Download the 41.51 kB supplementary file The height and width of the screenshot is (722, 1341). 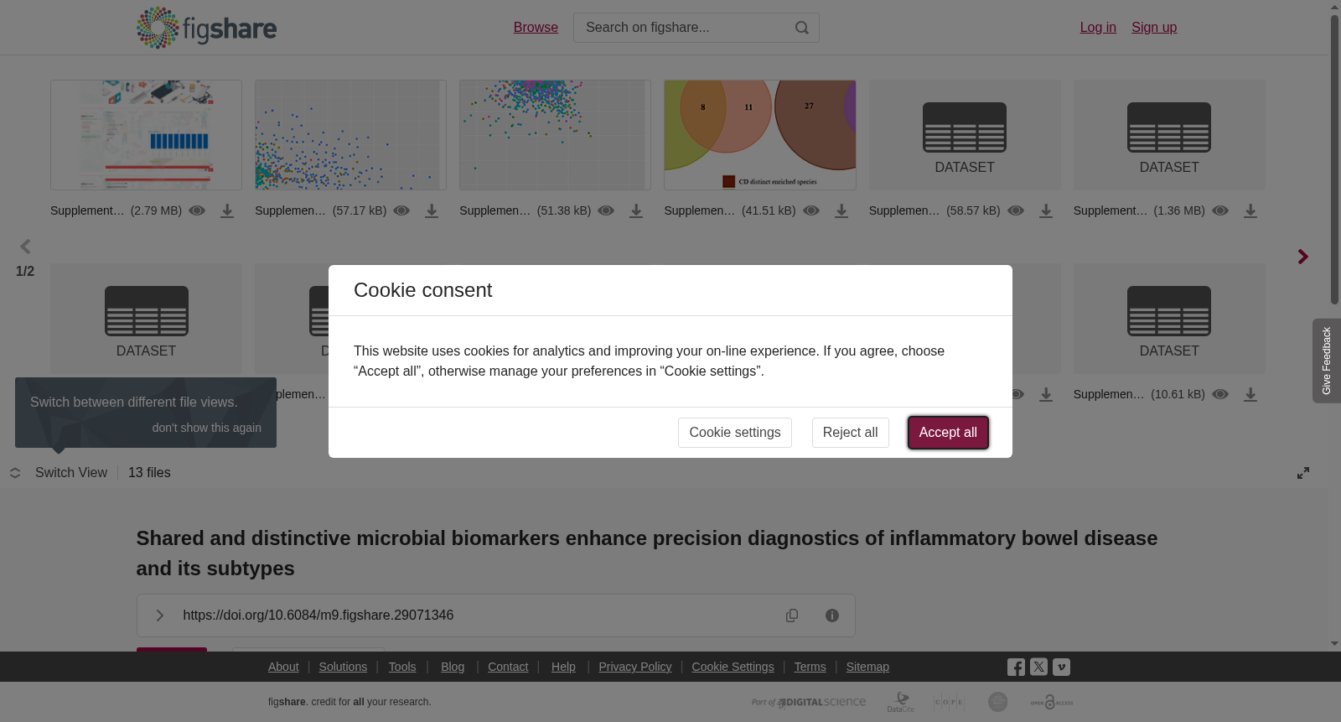841,211
